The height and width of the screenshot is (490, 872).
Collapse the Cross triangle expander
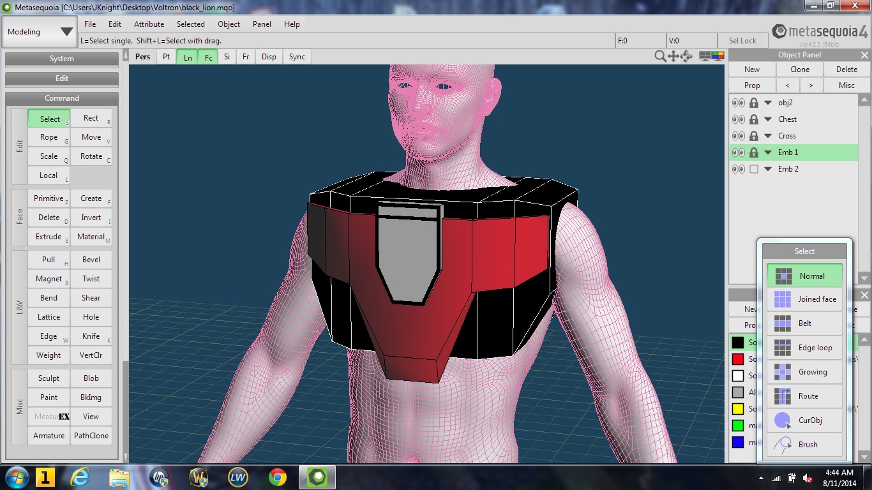click(x=768, y=136)
